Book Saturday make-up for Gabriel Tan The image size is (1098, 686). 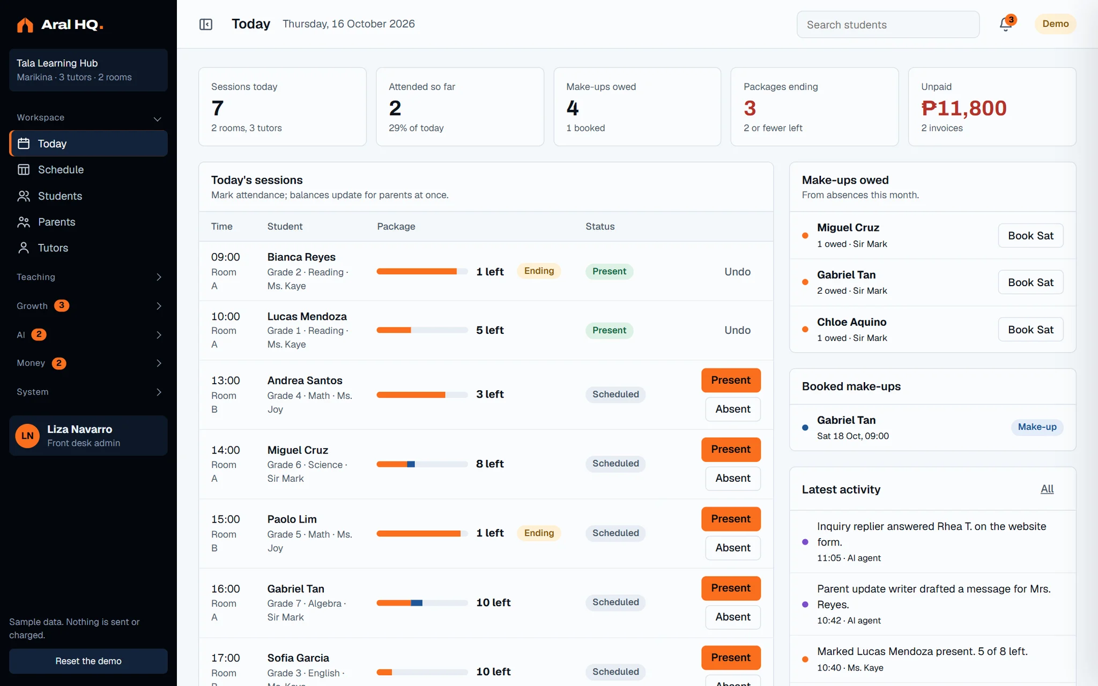[x=1030, y=282]
